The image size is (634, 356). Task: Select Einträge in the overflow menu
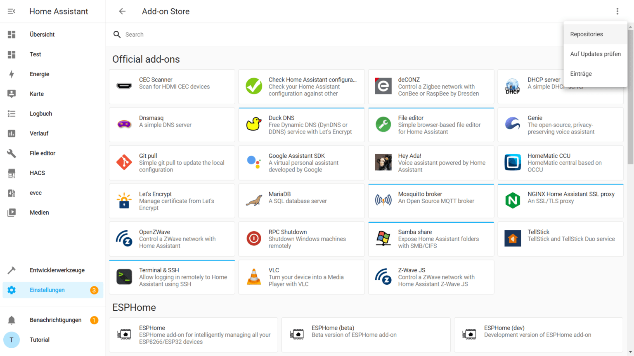click(x=581, y=74)
